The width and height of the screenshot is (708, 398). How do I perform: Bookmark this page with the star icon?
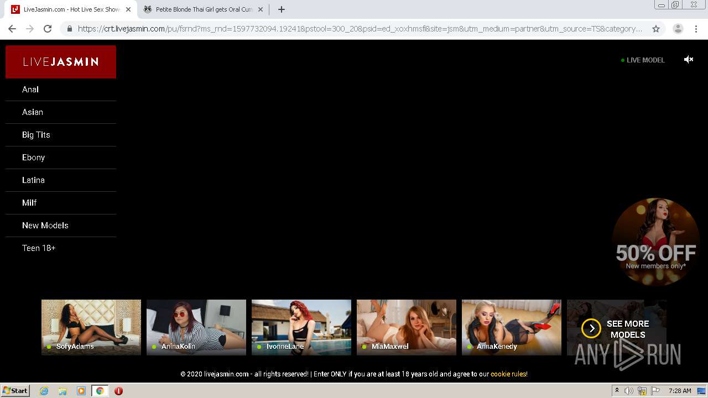656,29
